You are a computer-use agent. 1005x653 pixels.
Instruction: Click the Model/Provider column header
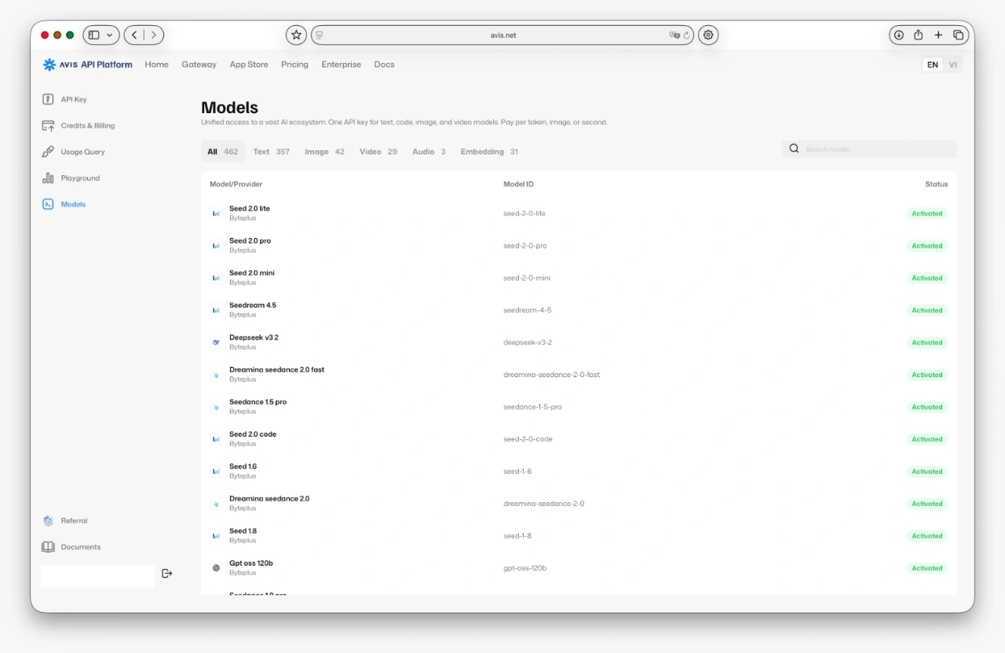236,184
